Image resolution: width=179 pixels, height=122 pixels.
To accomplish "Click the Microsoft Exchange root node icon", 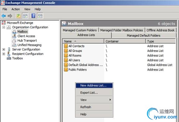I will (x=3, y=23).
